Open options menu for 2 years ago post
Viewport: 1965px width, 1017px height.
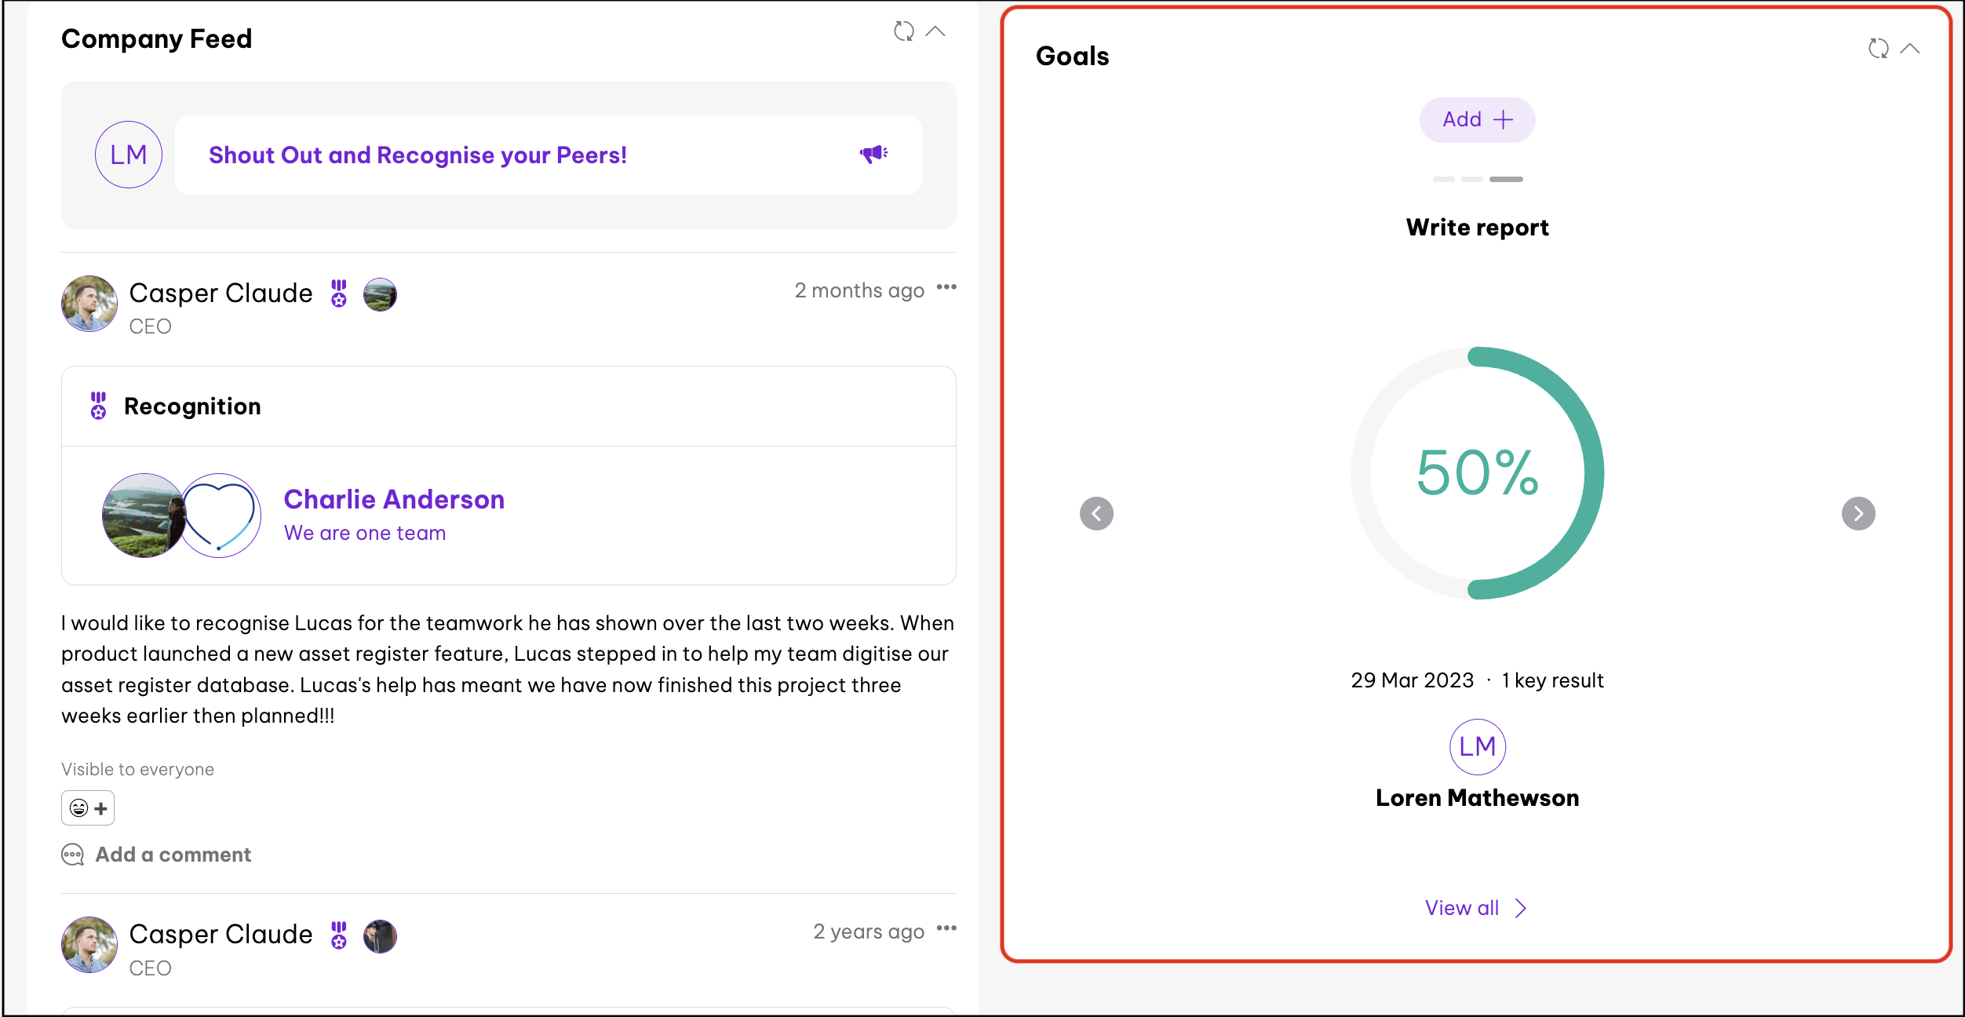[x=946, y=928]
